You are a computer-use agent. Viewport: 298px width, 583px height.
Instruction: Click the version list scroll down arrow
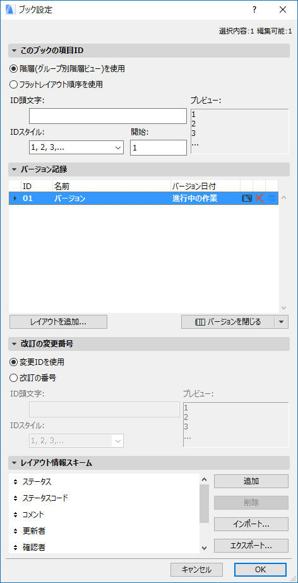coord(284,308)
